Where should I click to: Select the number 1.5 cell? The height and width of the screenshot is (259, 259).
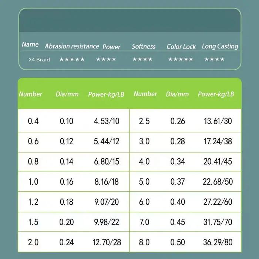(x=33, y=222)
